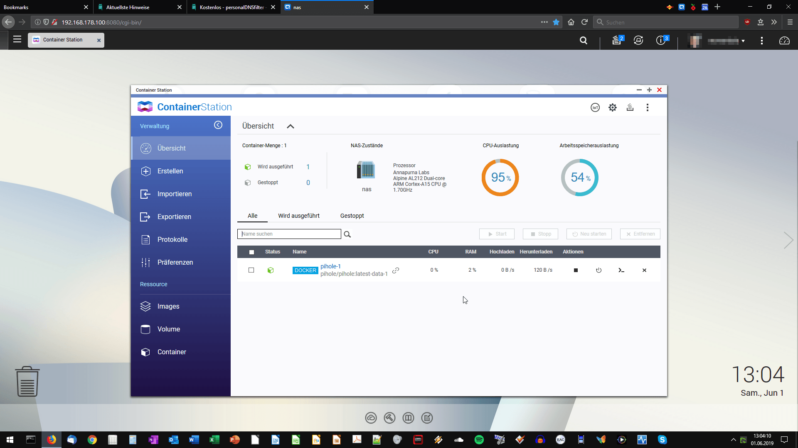Viewport: 798px width, 448px height.
Task: Open Präferenzen in the sidebar
Action: pos(181,262)
